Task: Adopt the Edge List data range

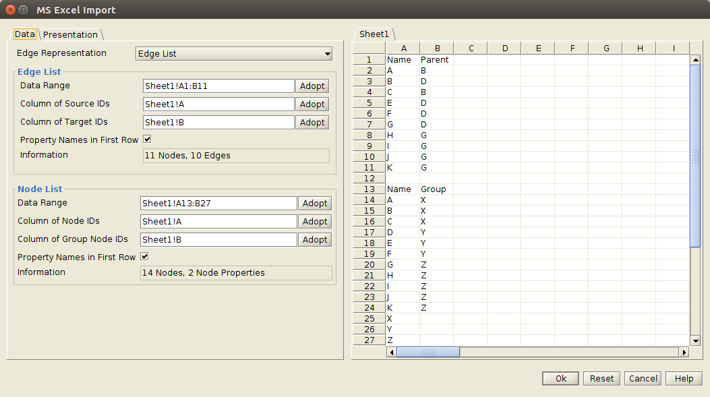Action: pos(312,86)
